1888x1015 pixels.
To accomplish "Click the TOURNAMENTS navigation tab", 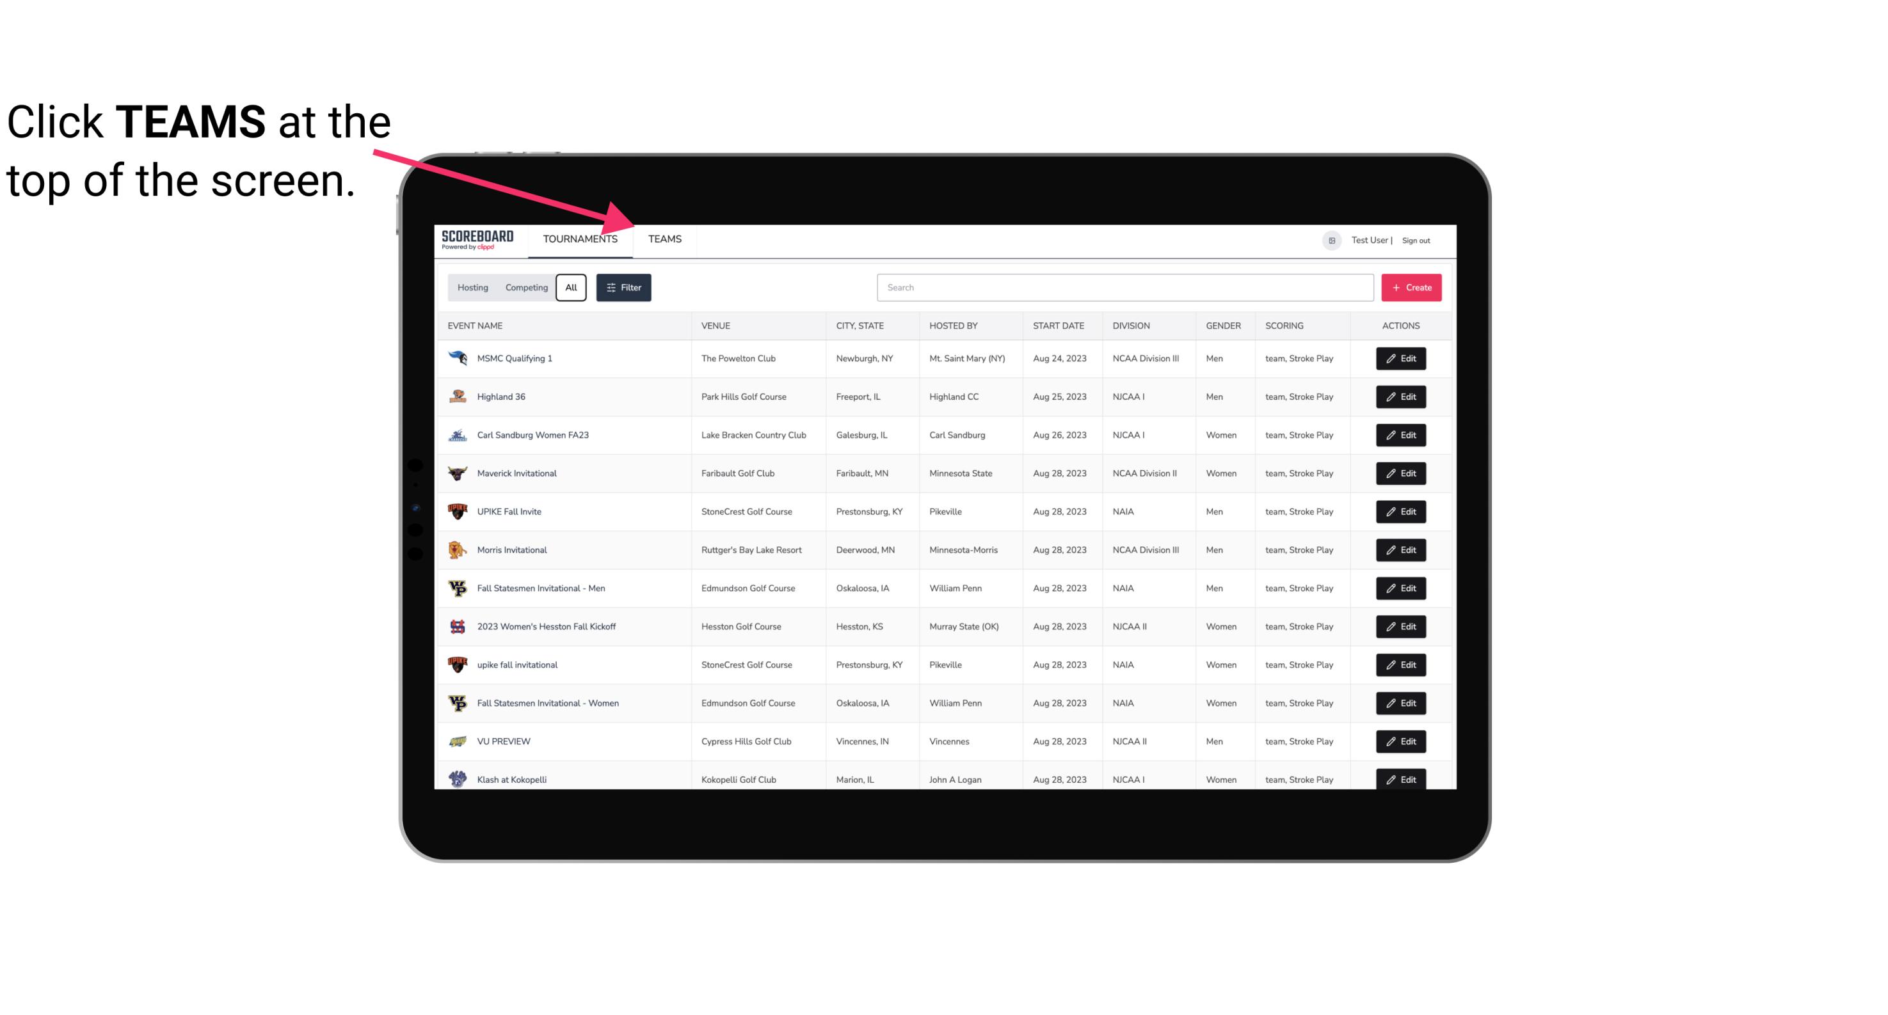I will 580,239.
